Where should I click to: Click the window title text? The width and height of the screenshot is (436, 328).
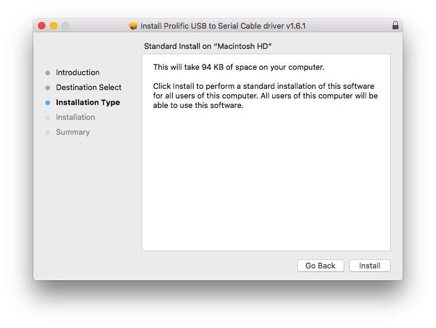point(223,26)
